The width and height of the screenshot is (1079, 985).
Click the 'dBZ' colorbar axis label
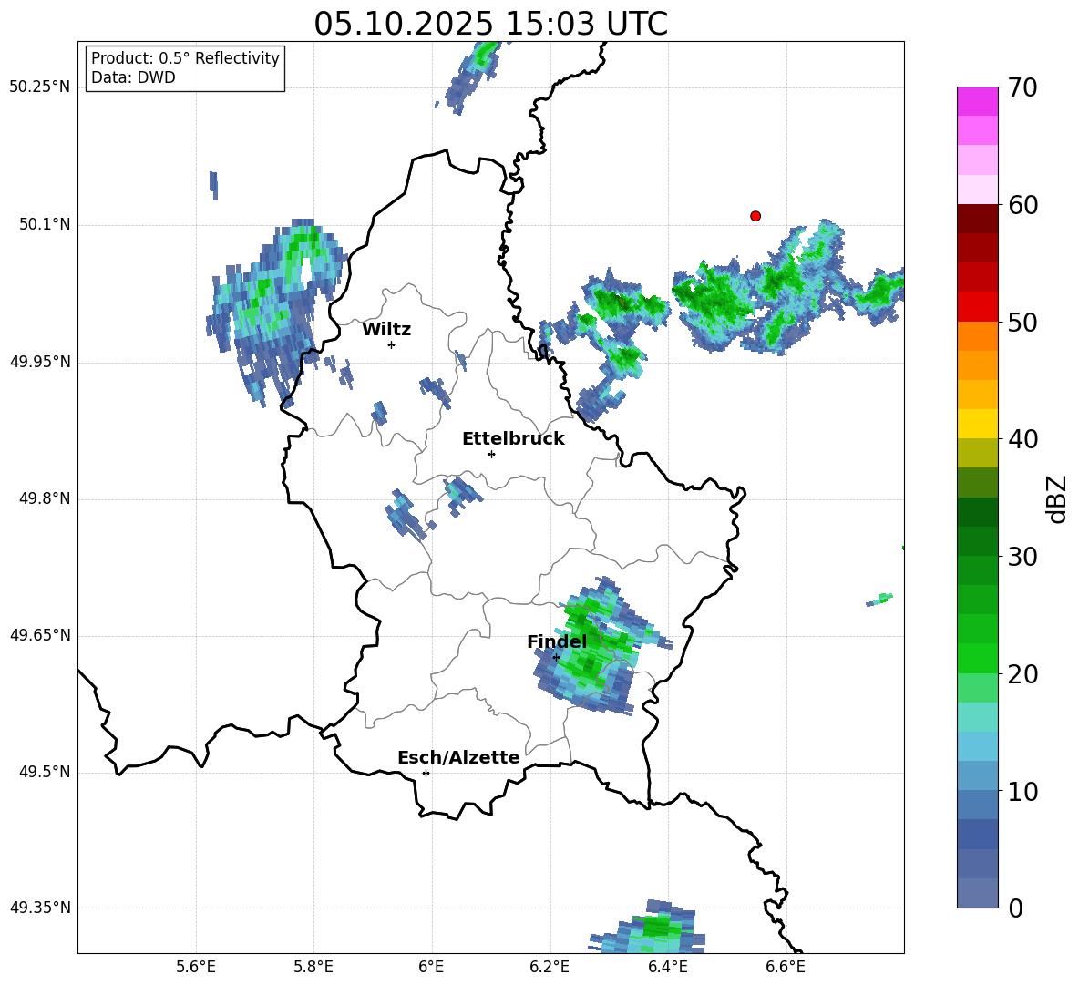coord(1056,498)
